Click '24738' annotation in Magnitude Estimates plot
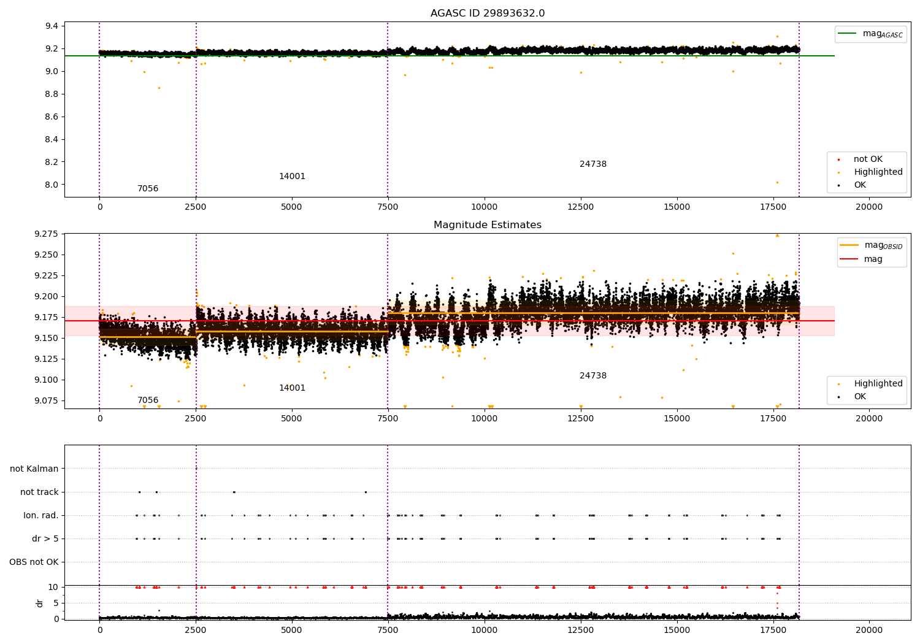This screenshot has height=644, width=920. pos(593,376)
